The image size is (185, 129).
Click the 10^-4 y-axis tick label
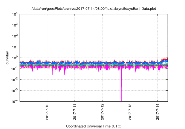(14, 101)
